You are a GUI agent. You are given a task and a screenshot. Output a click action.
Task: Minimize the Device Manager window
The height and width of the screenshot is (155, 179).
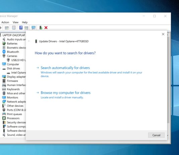[144, 16]
